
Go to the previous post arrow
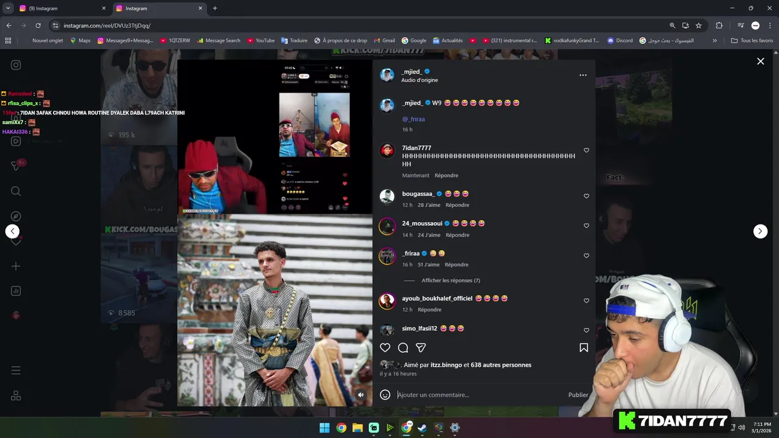(12, 231)
